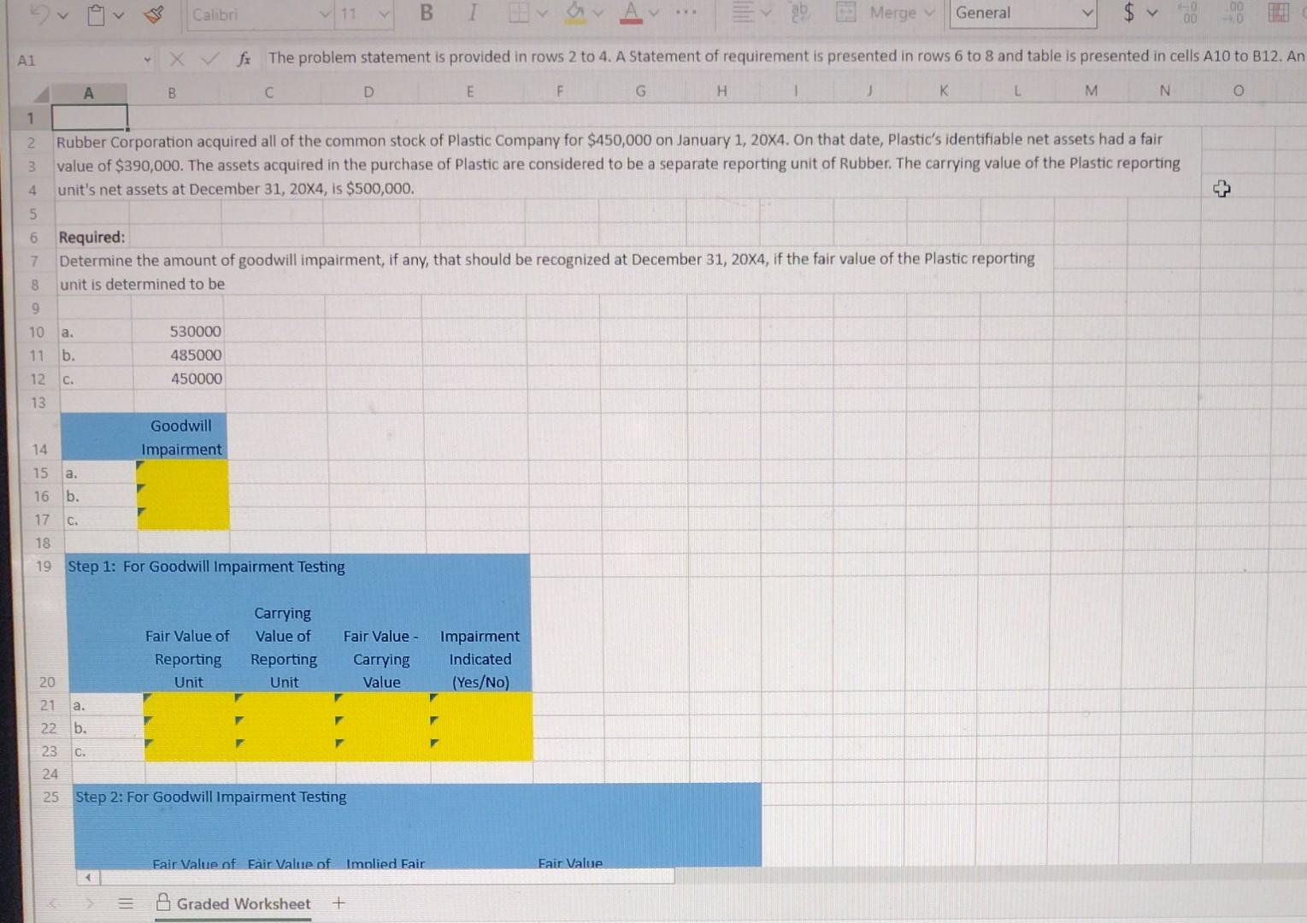Viewport: 1307px width, 923px height.
Task: Switch to the Graded Worksheet tab
Action: tap(242, 903)
